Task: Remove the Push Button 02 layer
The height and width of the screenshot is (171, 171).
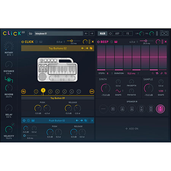Action: point(92,120)
